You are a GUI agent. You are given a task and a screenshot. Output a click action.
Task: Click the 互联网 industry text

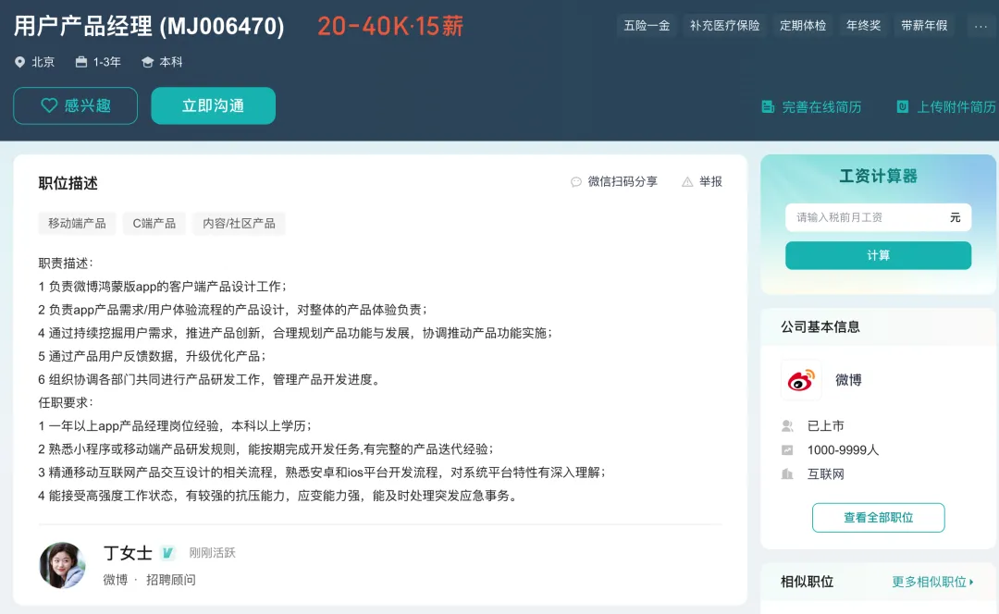pos(826,474)
